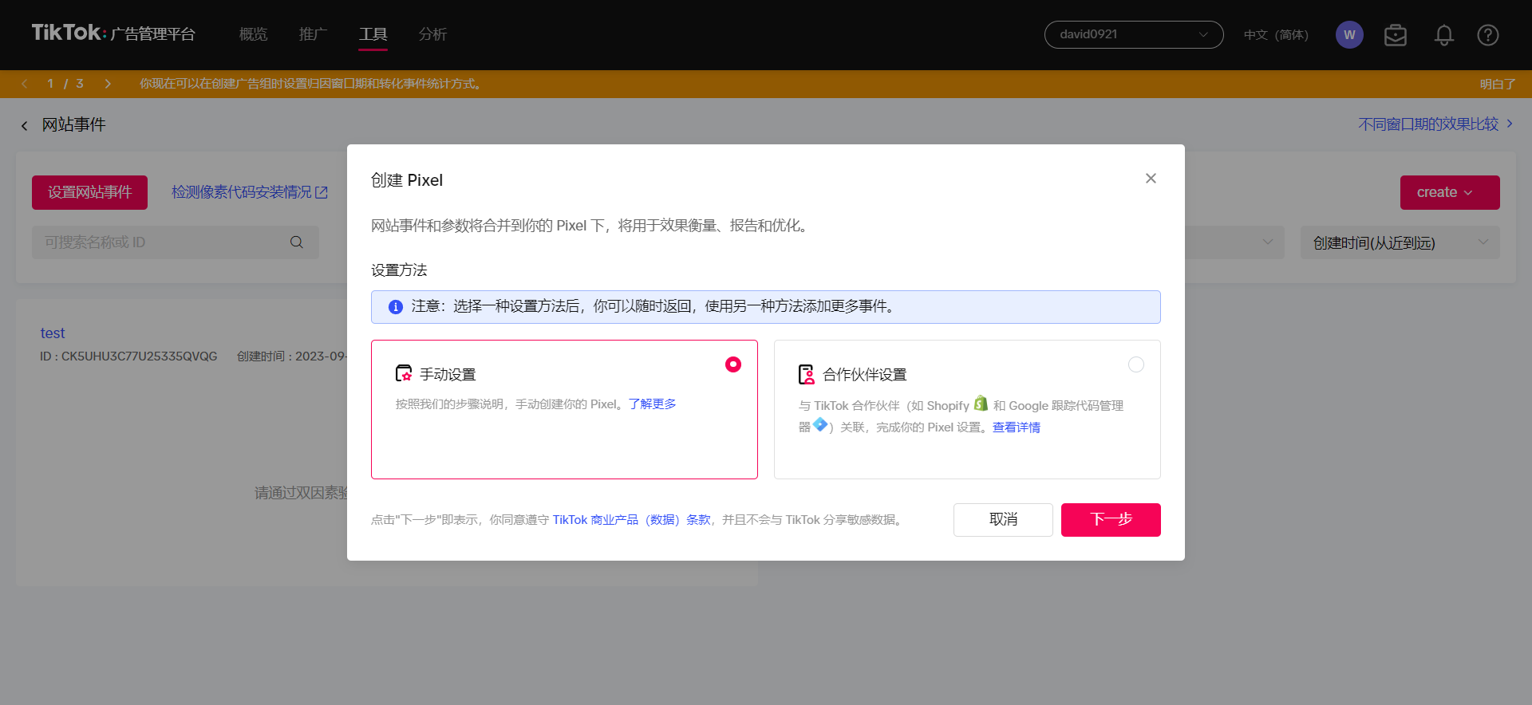Viewport: 1532px width, 705px height.
Task: Open 不同窗口期的效果比较 link
Action: pos(1435,124)
